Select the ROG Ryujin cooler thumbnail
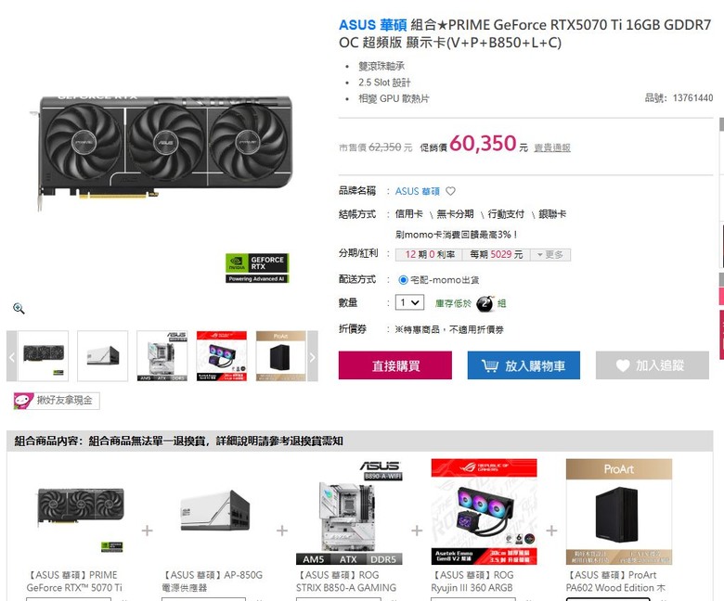 click(222, 356)
